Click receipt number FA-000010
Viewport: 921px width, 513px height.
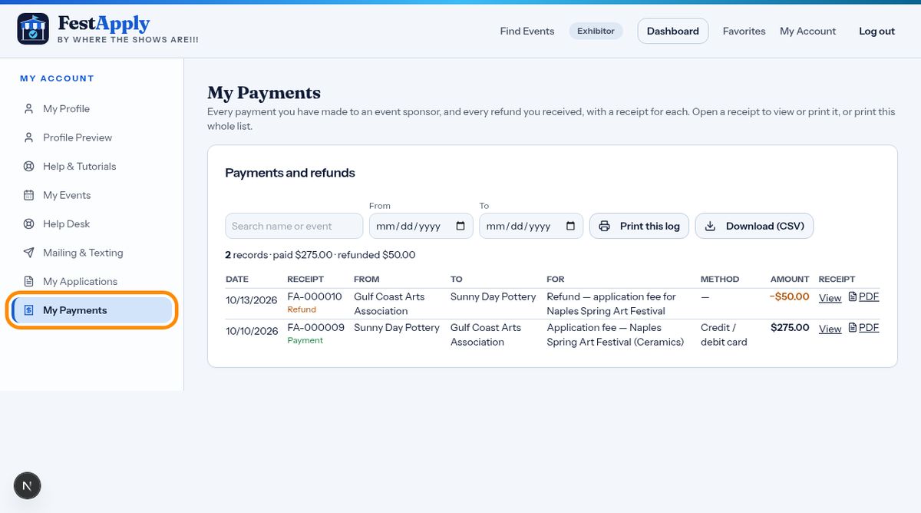pyautogui.click(x=315, y=296)
